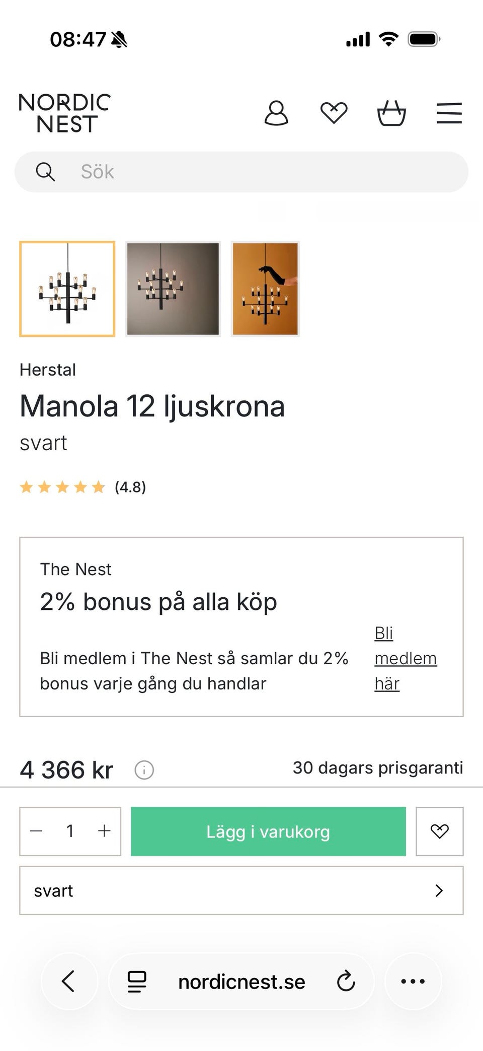Reload the nordicnest.se page

(x=346, y=981)
